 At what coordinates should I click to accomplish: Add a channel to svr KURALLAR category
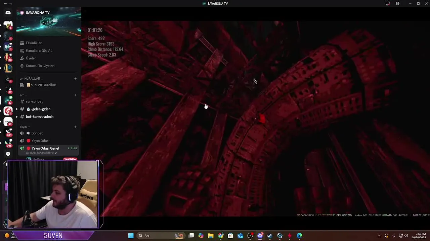point(76,79)
